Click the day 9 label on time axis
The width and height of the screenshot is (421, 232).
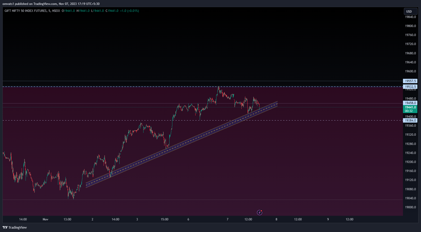(328, 219)
